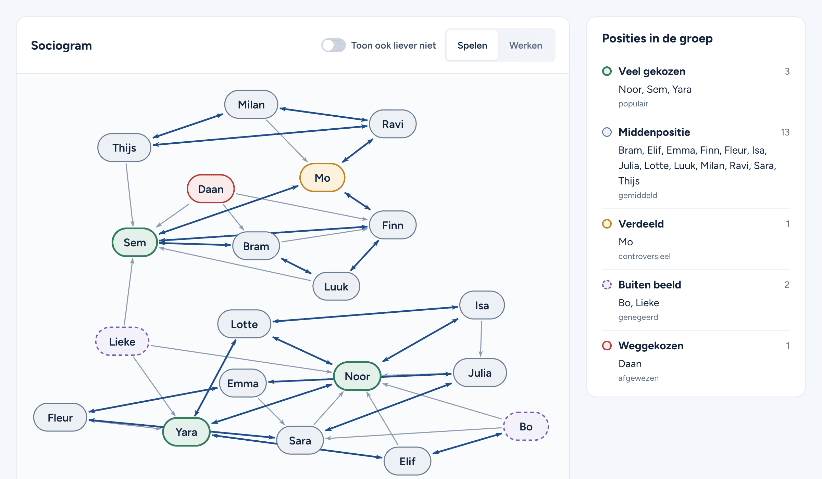Select the dashed Lieke node
Viewport: 822px width, 479px height.
pos(122,341)
